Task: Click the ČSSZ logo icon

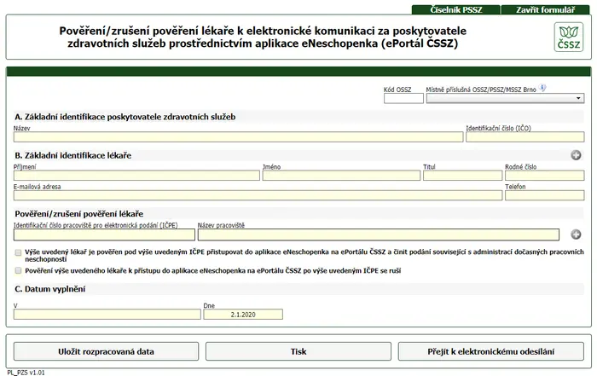Action: pos(569,37)
